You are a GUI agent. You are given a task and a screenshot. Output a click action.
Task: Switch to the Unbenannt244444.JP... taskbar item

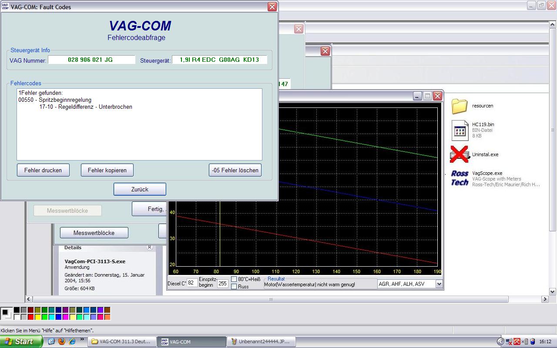click(x=261, y=341)
